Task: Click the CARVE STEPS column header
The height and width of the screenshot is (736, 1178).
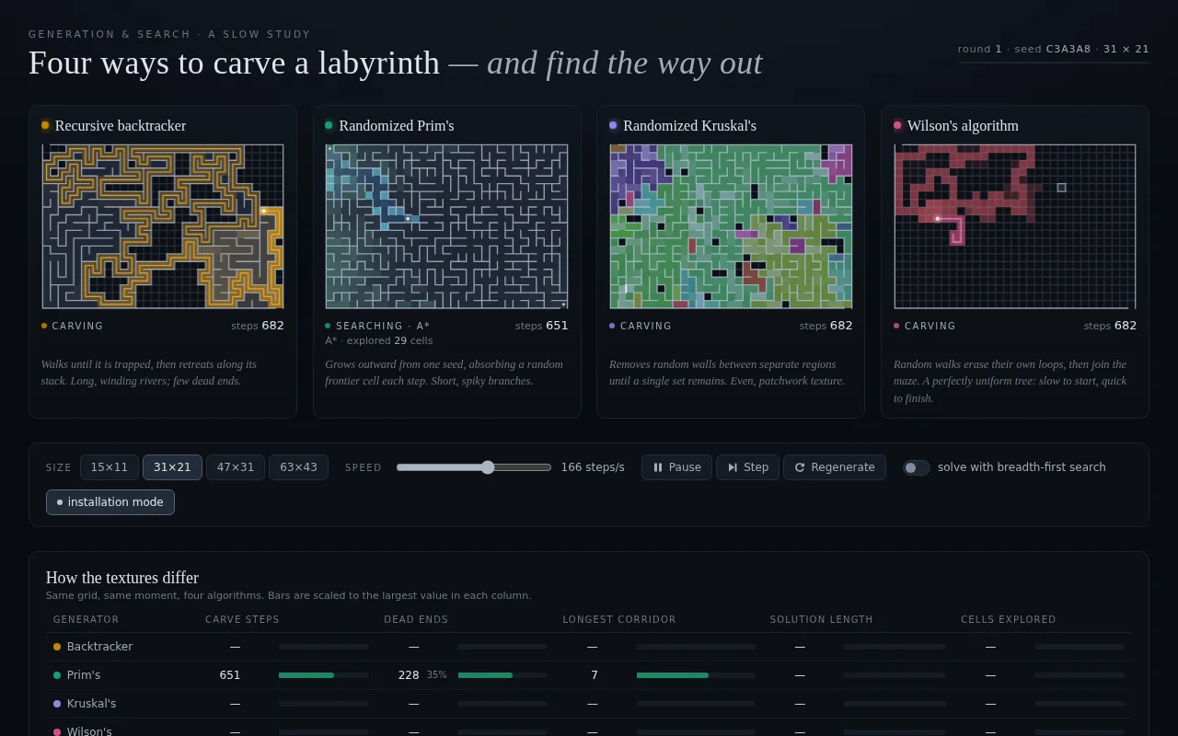Action: [x=242, y=620]
